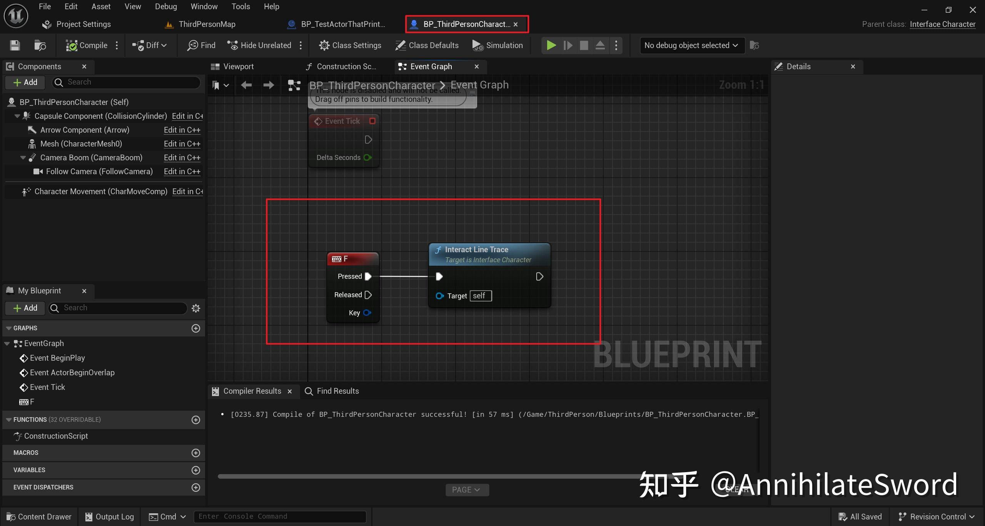Viewport: 985px width, 526px height.
Task: Open the Class Defaults panel
Action: coord(427,45)
